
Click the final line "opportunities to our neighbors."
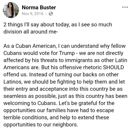[41, 125]
